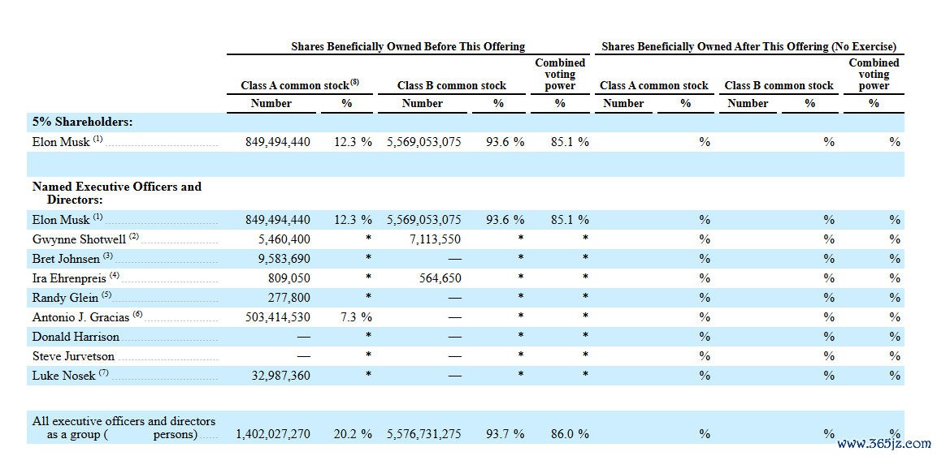Select the group Class B percentage 93.7 %
Viewport: 937px width, 456px height.
pos(505,434)
